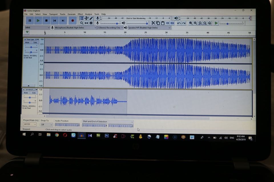This screenshot has height=182, width=274.
Task: Click the Pause button
Action: [30, 20]
